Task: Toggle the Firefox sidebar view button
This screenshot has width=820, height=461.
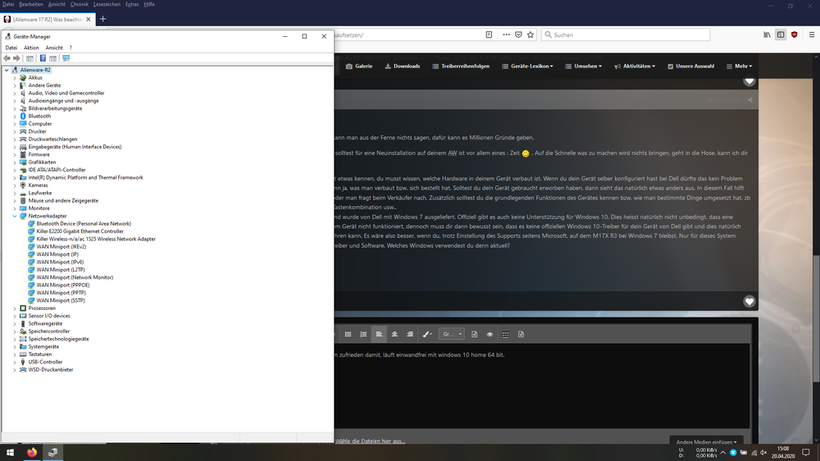Action: coord(781,35)
